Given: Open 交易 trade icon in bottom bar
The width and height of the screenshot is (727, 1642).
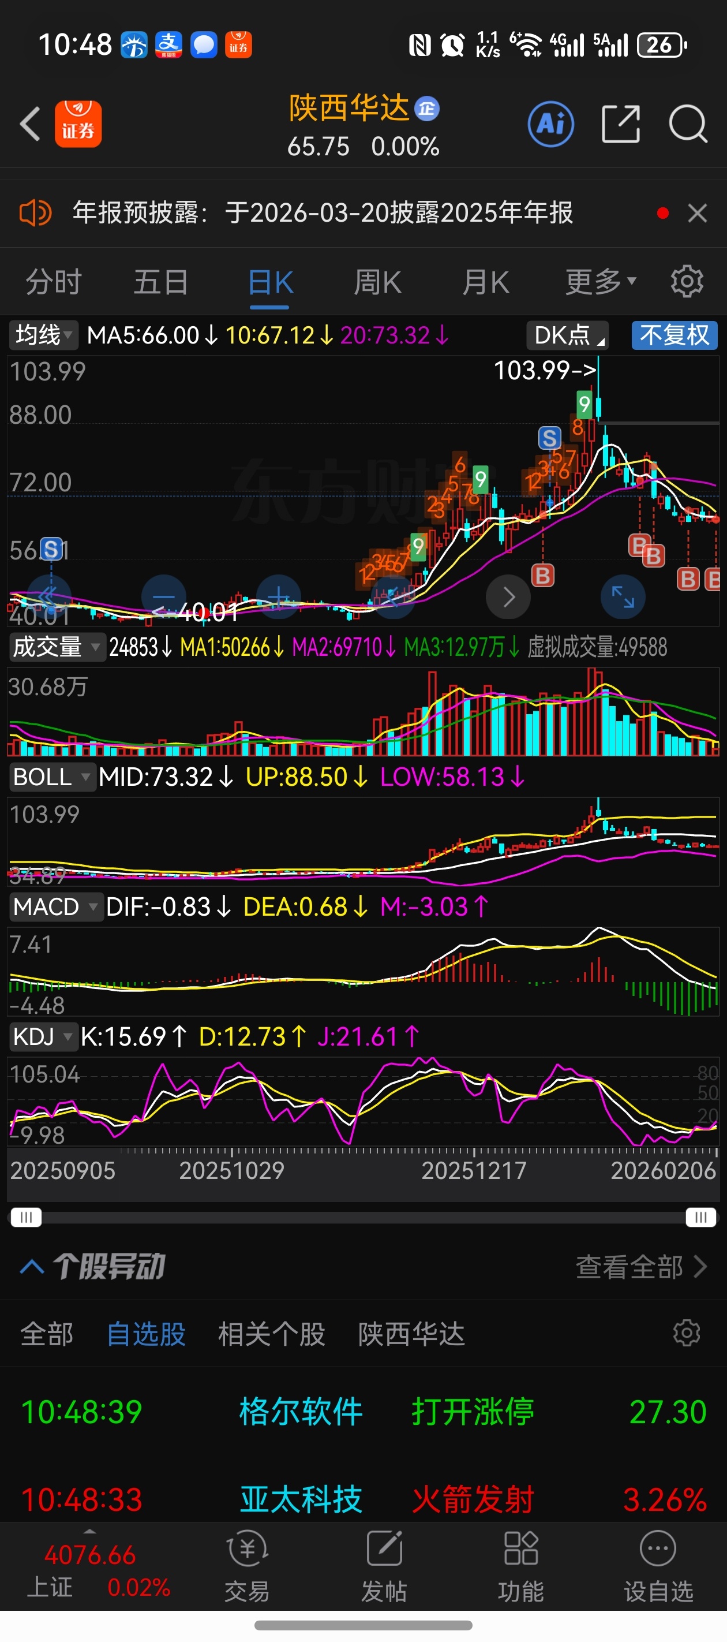Looking at the screenshot, I should 247,1568.
